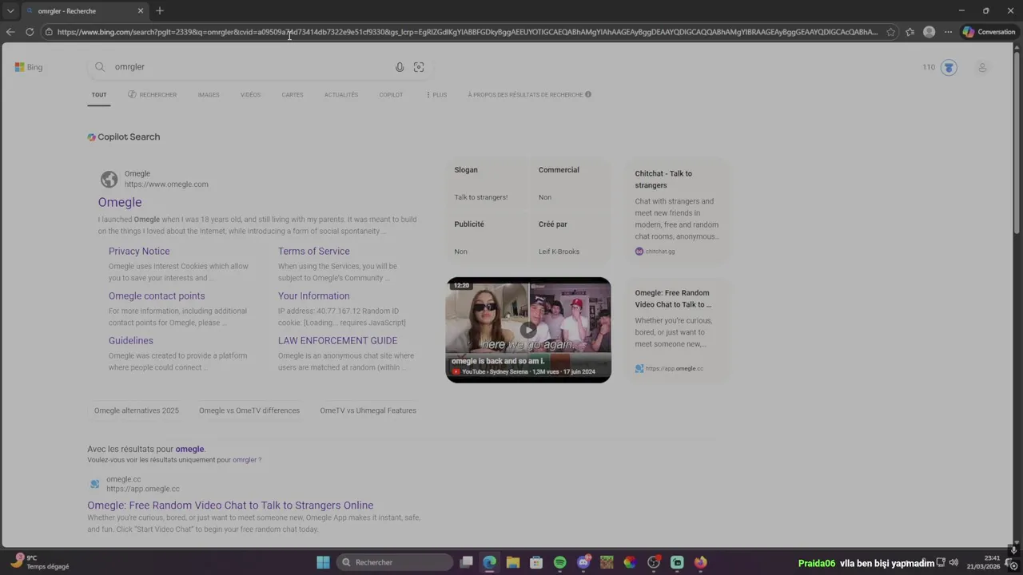The image size is (1023, 575).
Task: Open Omegle: Free Random Video Chat card
Action: (678, 331)
